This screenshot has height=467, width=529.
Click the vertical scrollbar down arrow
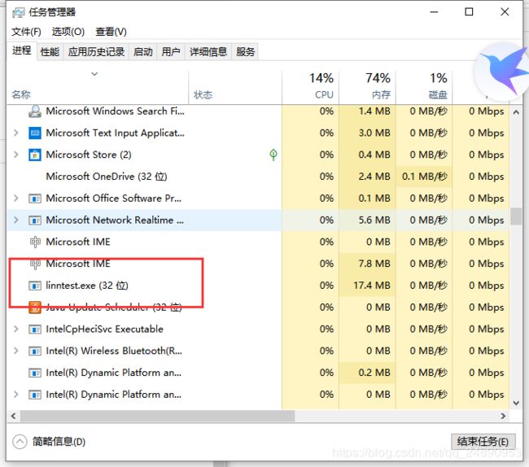click(x=516, y=403)
